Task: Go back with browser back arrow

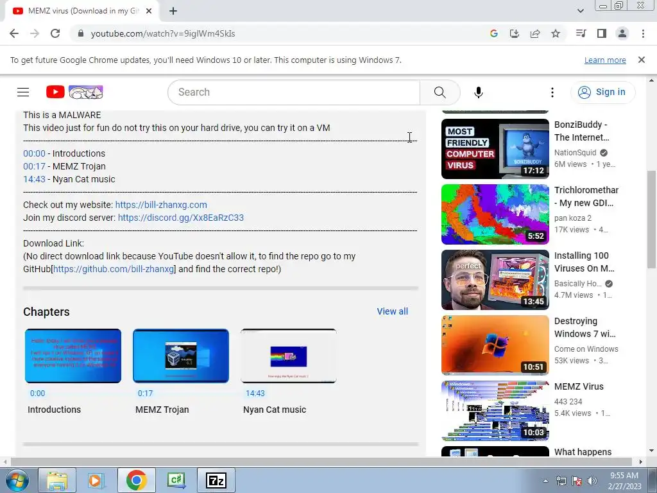Action: click(14, 33)
